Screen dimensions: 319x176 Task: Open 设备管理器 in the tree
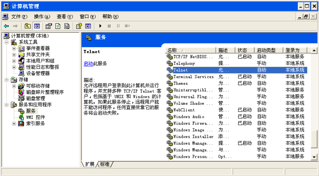(x=38, y=73)
